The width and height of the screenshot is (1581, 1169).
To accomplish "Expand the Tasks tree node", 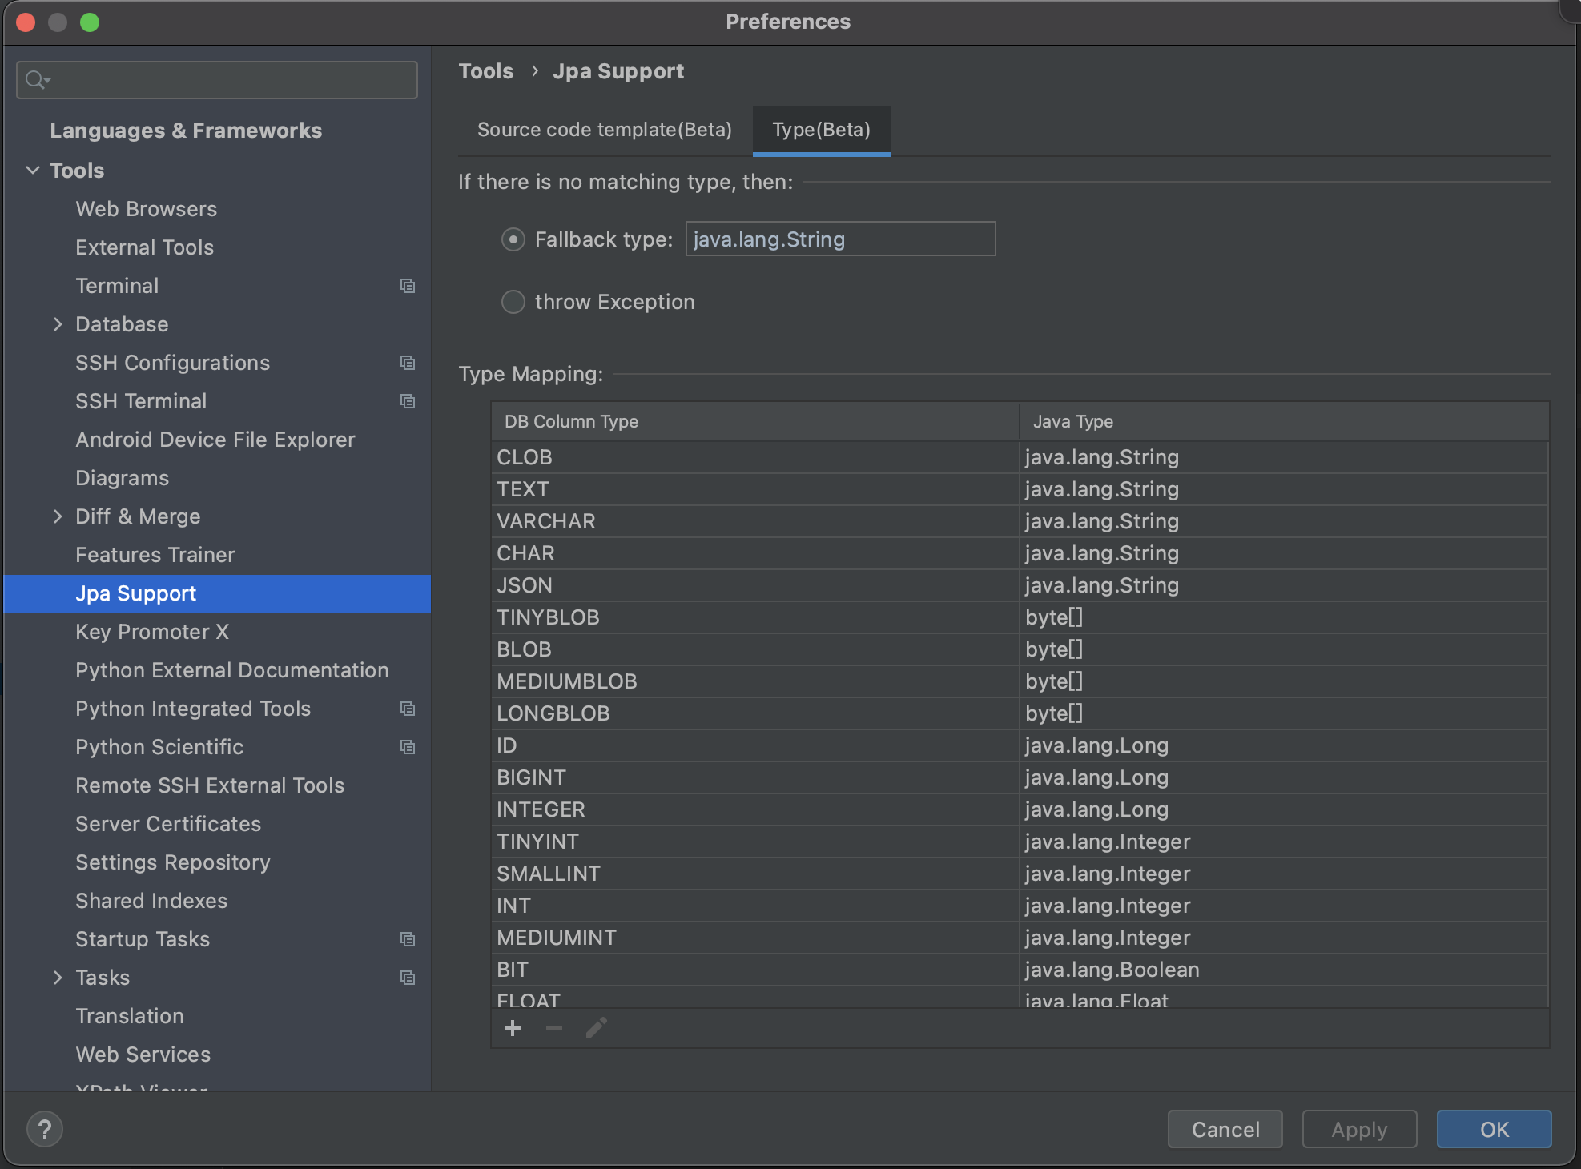I will pos(58,978).
